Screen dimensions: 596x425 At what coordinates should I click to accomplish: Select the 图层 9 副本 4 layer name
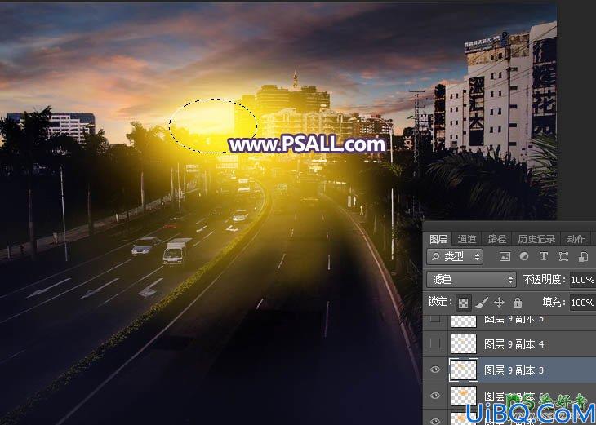514,344
